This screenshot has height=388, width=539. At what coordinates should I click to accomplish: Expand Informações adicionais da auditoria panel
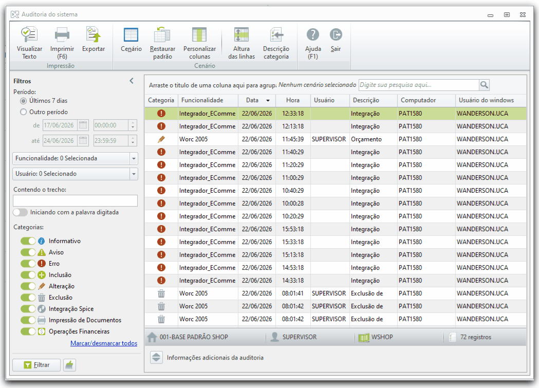pyautogui.click(x=156, y=357)
